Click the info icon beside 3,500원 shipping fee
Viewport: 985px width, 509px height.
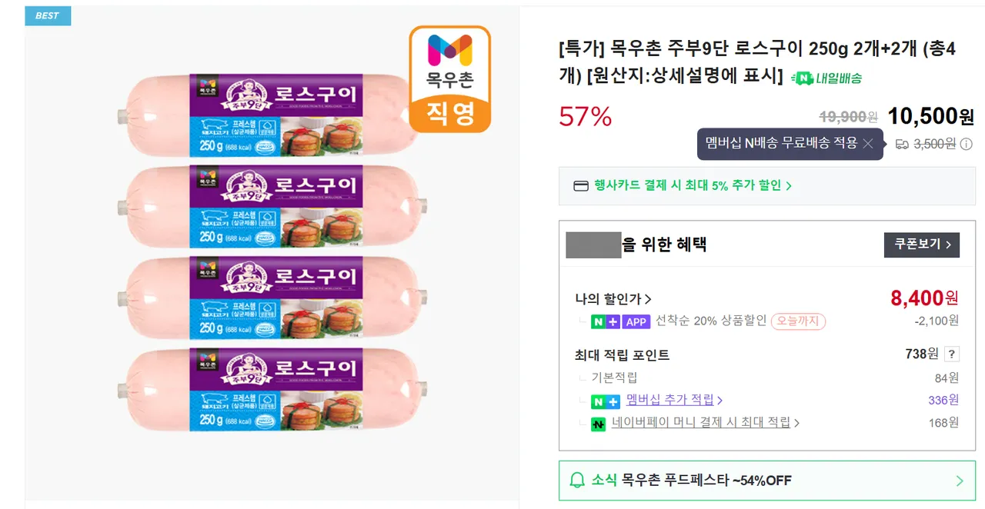[967, 144]
